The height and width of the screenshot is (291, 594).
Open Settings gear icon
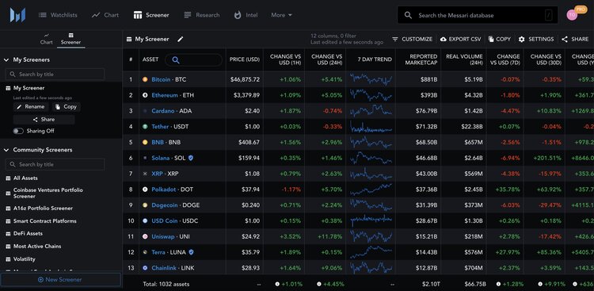pyautogui.click(x=522, y=39)
